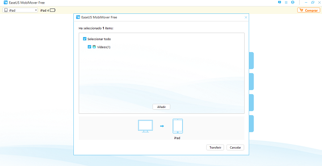The width and height of the screenshot is (322, 166).
Task: Close the EaseUS MobiMover Free dialog
Action: 246,17
